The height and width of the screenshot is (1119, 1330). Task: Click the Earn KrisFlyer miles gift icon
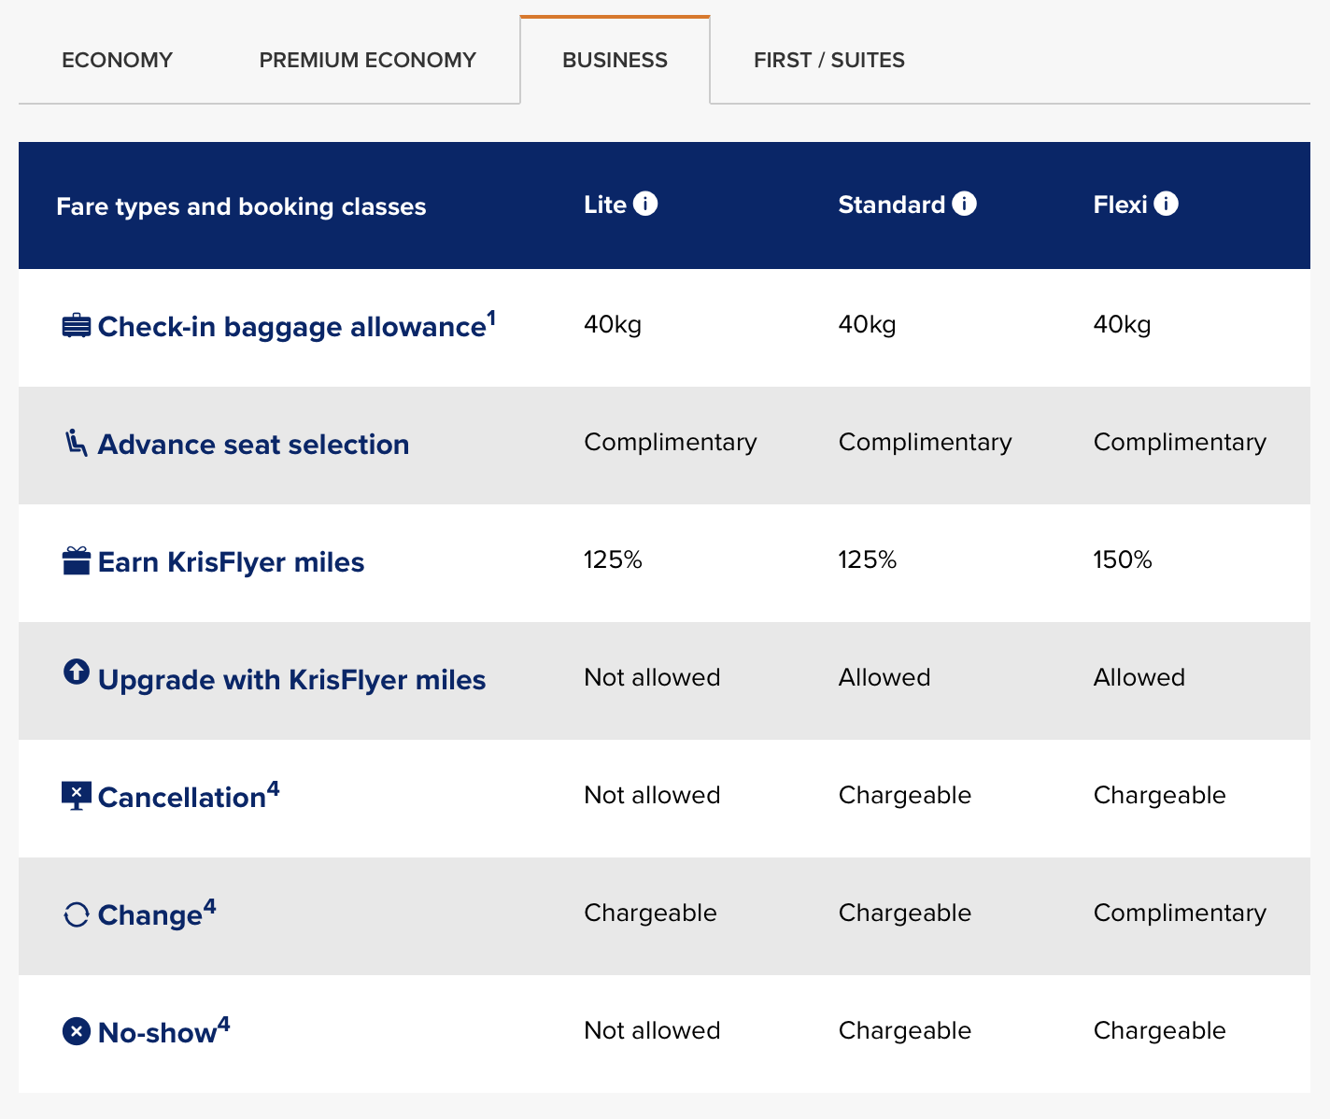[76, 560]
